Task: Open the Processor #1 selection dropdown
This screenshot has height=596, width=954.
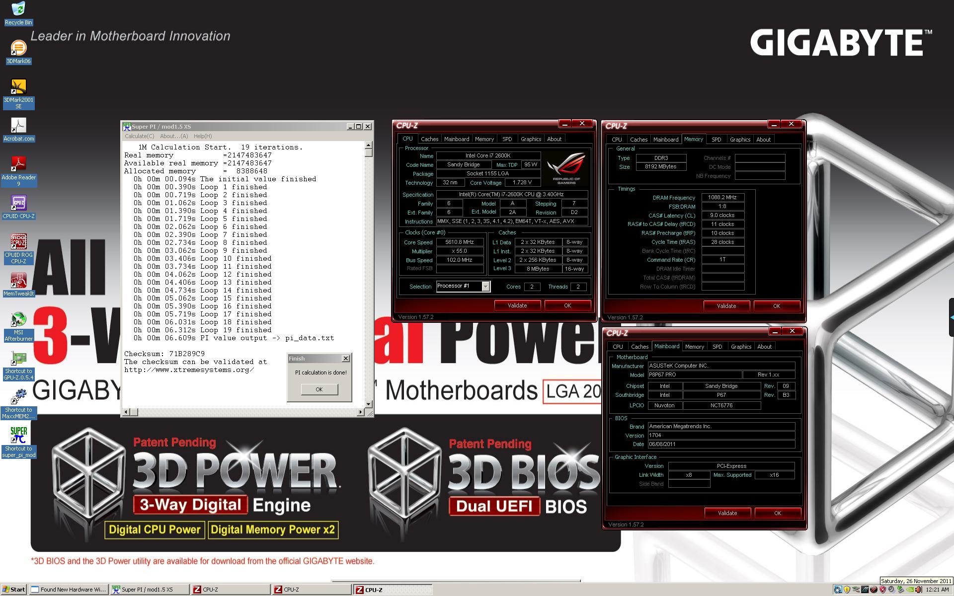Action: point(486,287)
